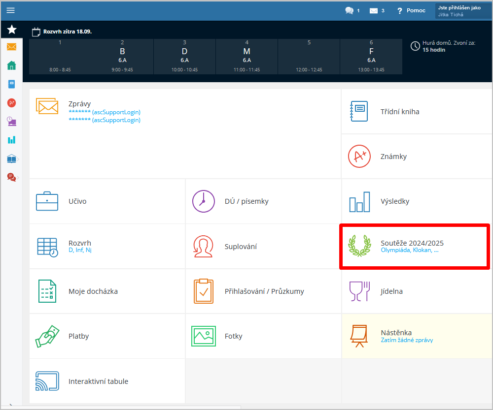The width and height of the screenshot is (493, 410).
Task: Open the Výsledky bar chart icon
Action: [359, 202]
